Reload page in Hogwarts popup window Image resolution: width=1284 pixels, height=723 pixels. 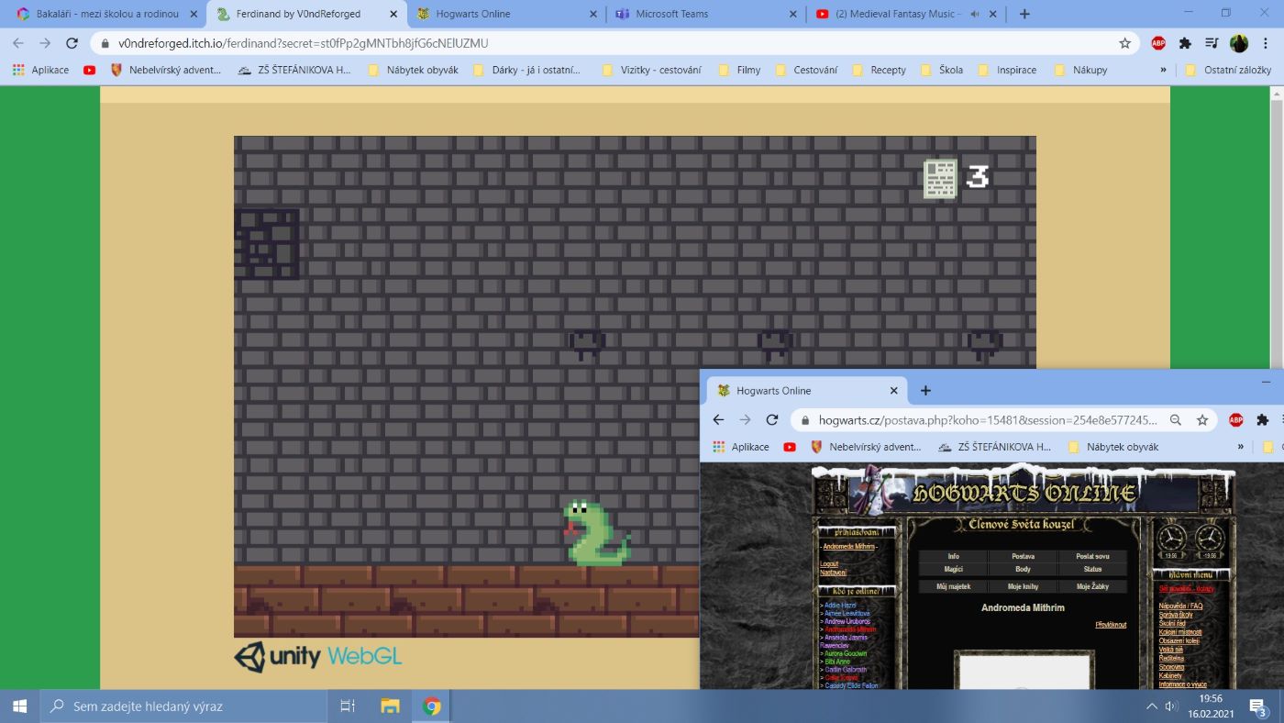point(772,419)
